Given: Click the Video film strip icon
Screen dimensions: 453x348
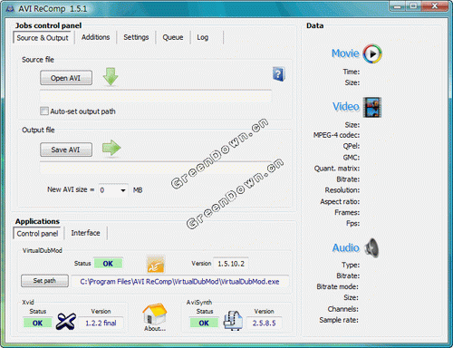Looking at the screenshot, I should point(372,107).
